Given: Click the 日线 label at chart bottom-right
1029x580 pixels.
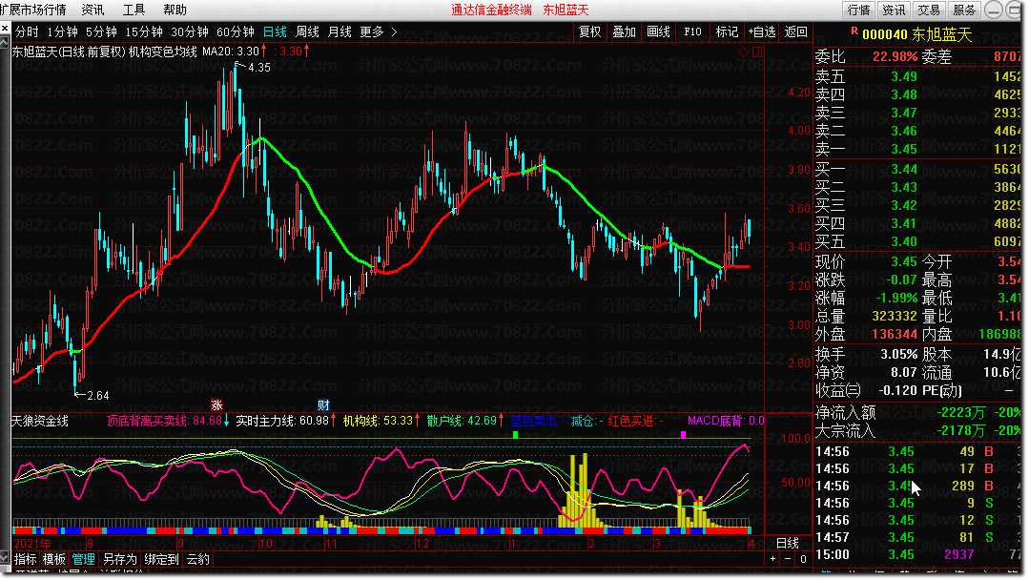Looking at the screenshot, I should coord(788,543).
